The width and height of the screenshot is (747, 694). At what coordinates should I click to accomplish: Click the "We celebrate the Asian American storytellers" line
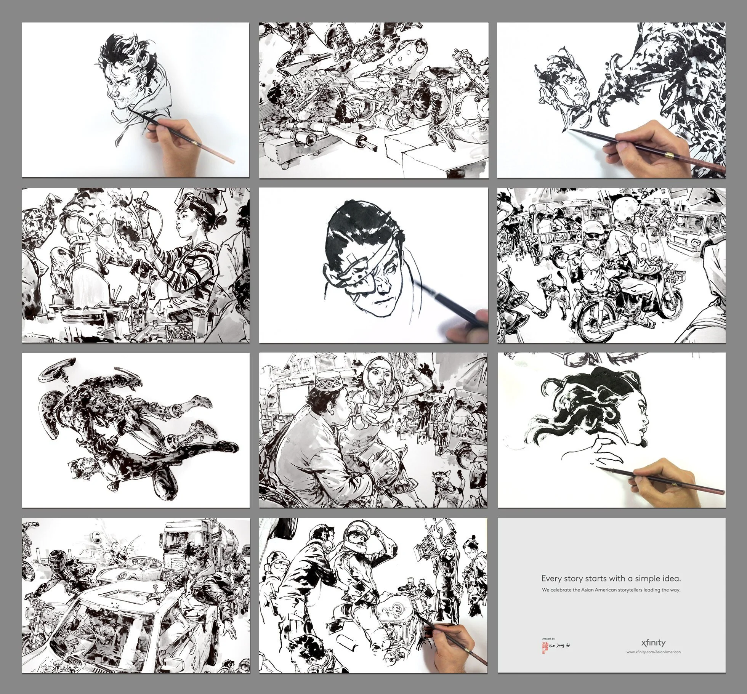click(611, 590)
